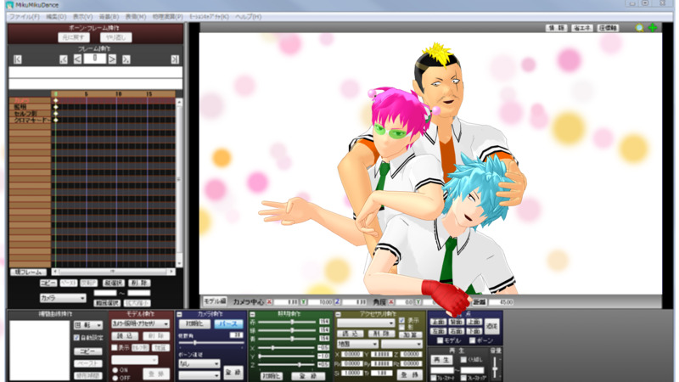
Task: Adjust the volume 音量 slider
Action: point(495,367)
